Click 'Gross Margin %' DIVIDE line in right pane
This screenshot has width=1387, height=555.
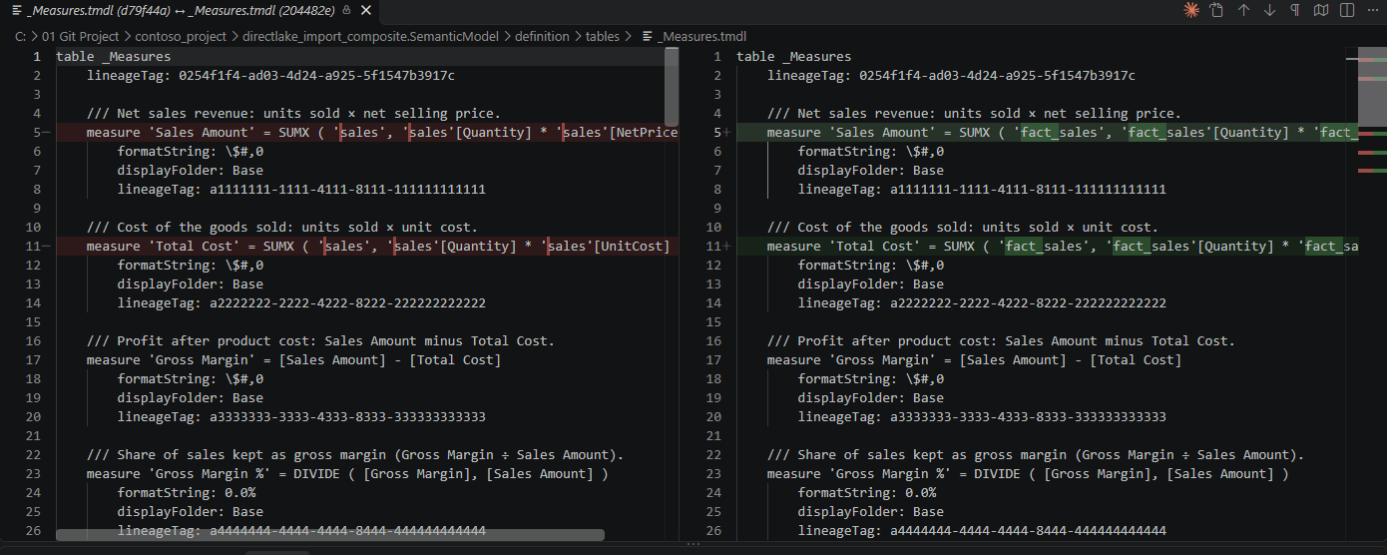click(1028, 474)
